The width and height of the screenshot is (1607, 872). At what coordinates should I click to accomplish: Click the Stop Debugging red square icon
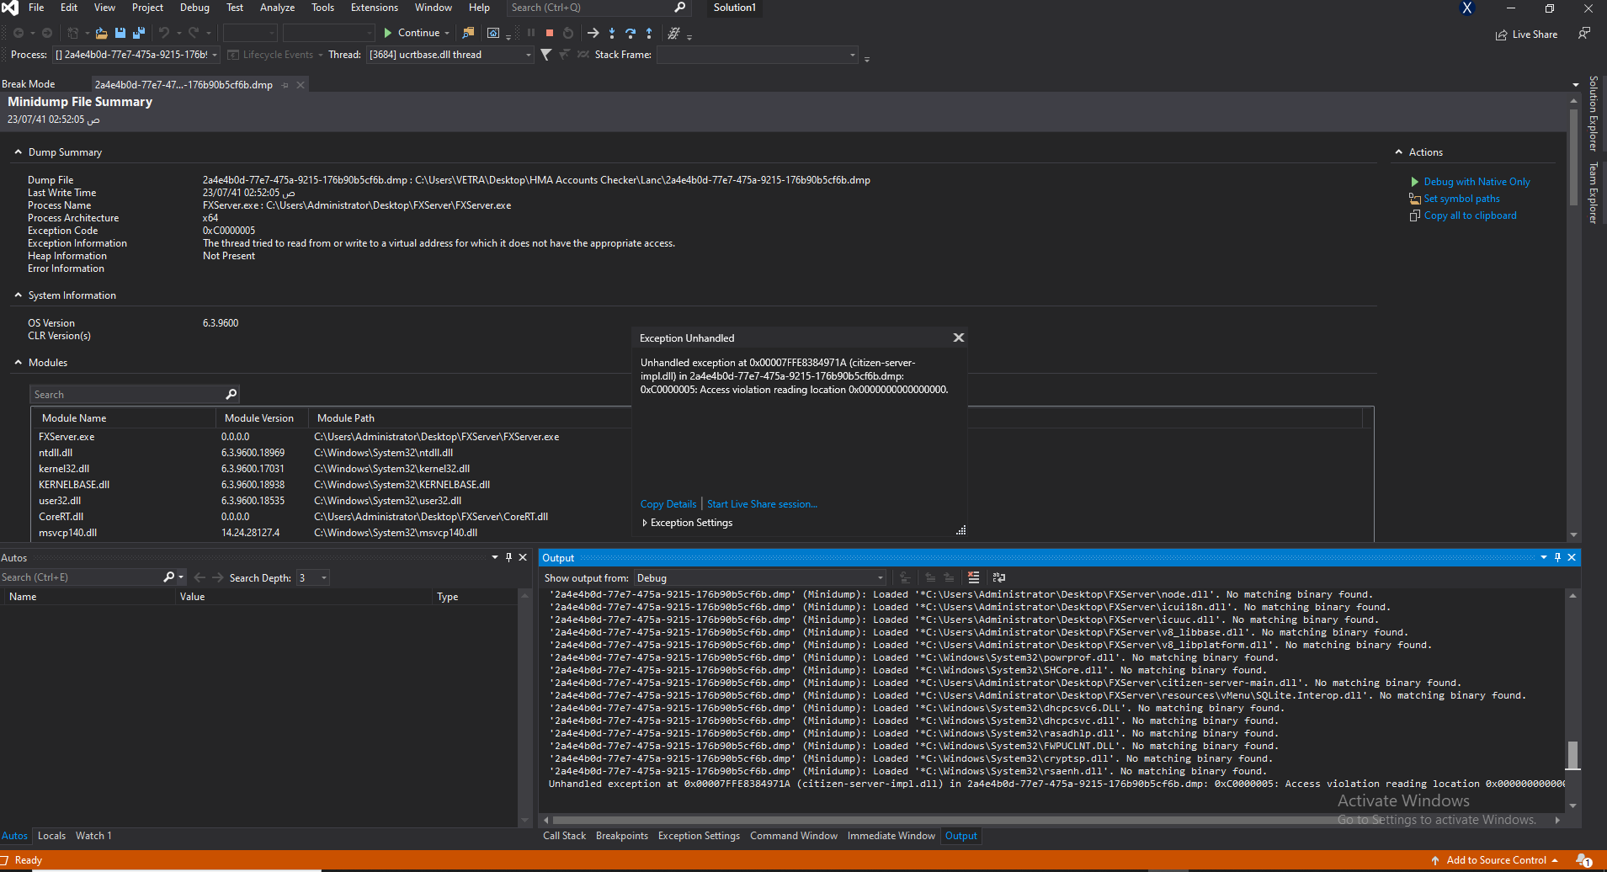pyautogui.click(x=550, y=33)
